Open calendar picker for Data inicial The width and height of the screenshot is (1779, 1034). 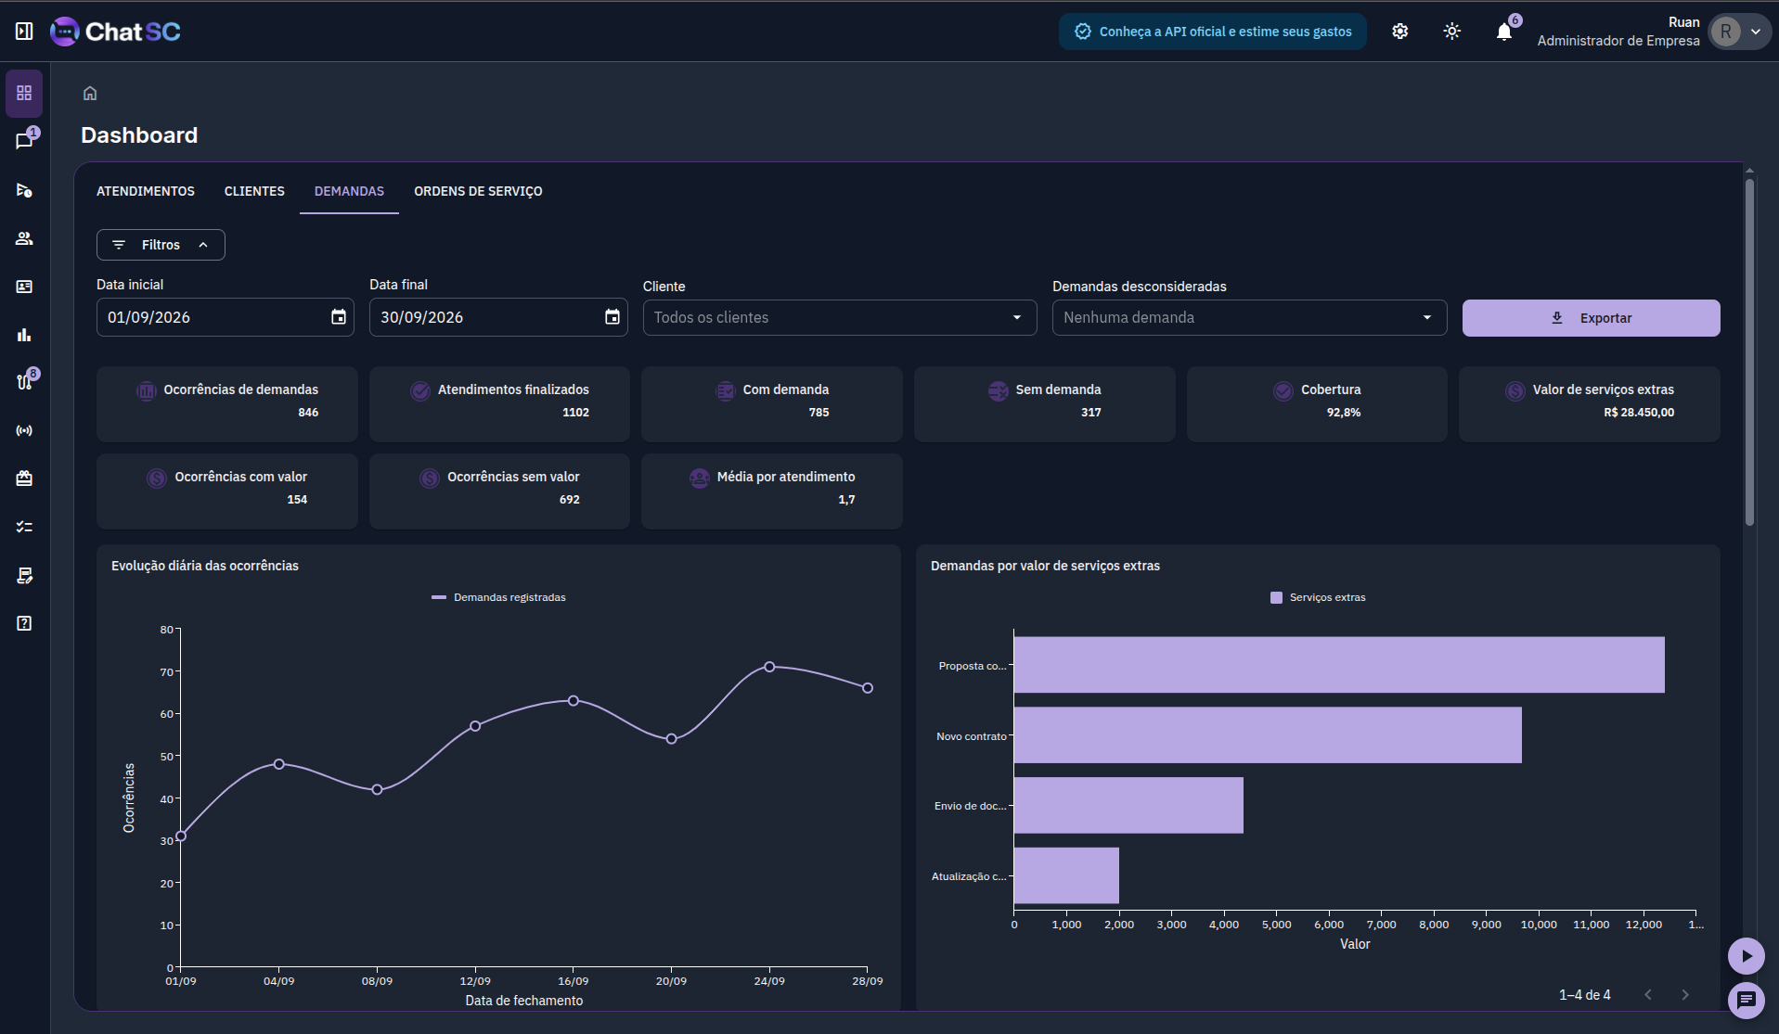click(x=339, y=317)
